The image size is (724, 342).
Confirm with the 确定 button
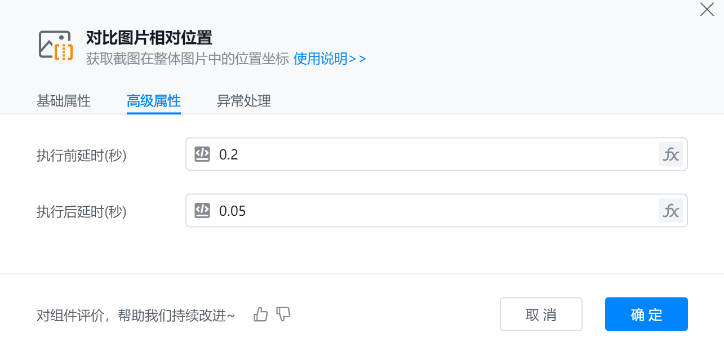646,314
